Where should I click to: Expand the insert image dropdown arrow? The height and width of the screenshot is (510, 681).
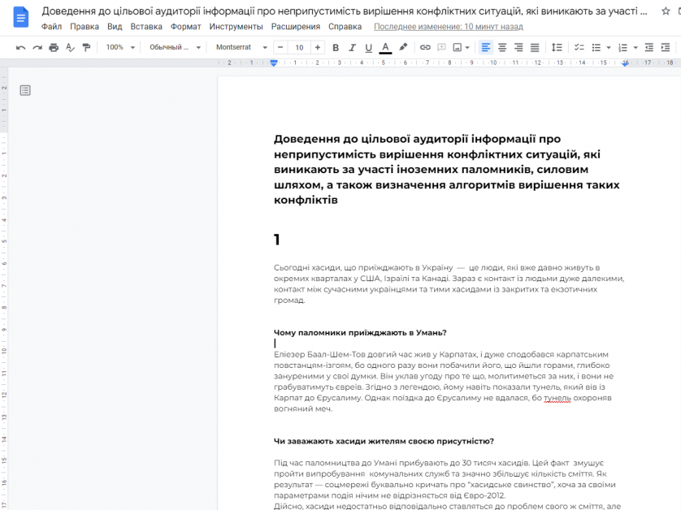tap(467, 47)
